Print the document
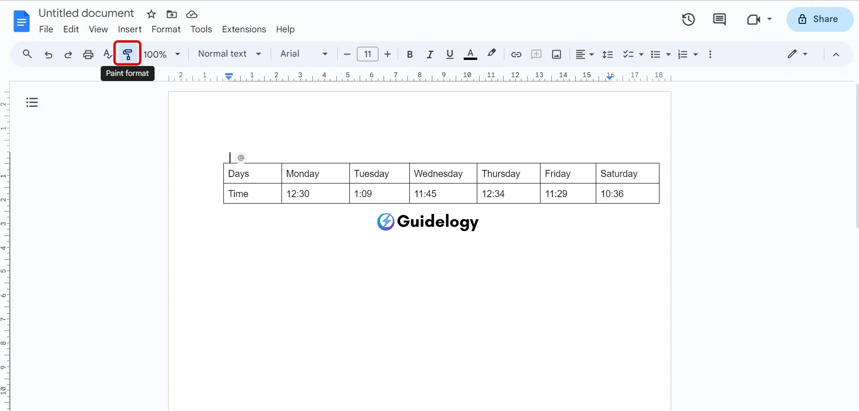The width and height of the screenshot is (859, 411). pyautogui.click(x=88, y=54)
